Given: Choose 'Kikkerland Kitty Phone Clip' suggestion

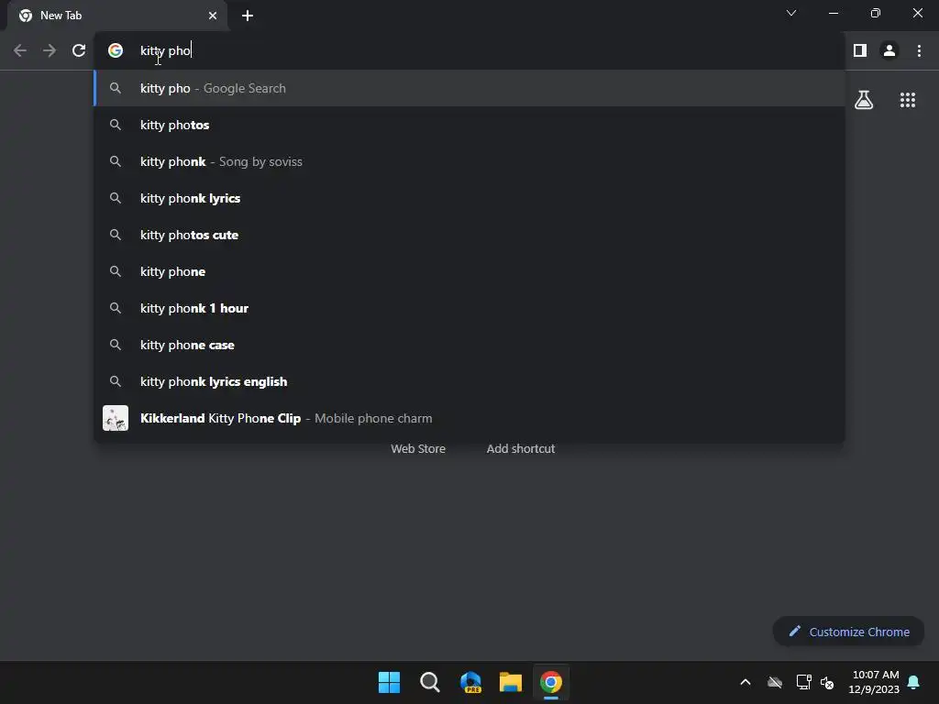Looking at the screenshot, I should (x=469, y=418).
